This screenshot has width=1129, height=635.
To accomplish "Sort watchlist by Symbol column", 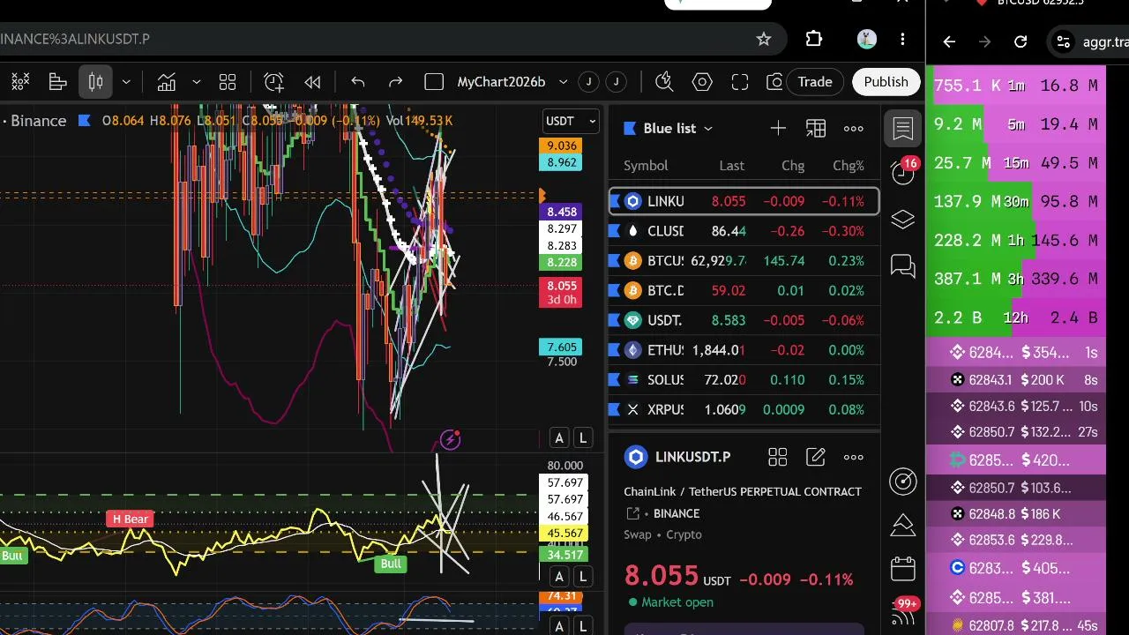I will [x=646, y=166].
